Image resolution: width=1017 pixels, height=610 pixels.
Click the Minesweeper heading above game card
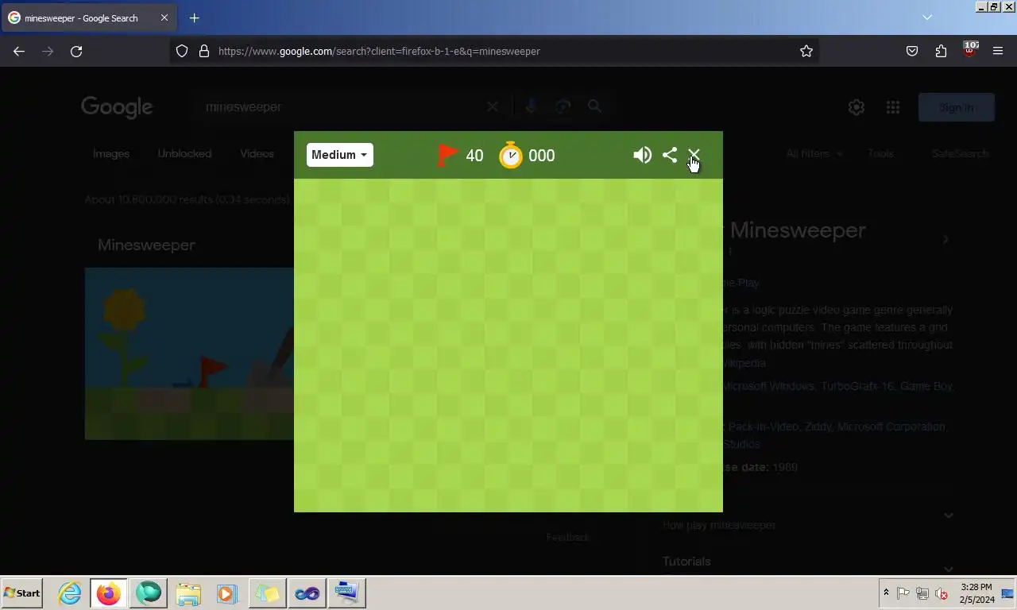pyautogui.click(x=146, y=245)
